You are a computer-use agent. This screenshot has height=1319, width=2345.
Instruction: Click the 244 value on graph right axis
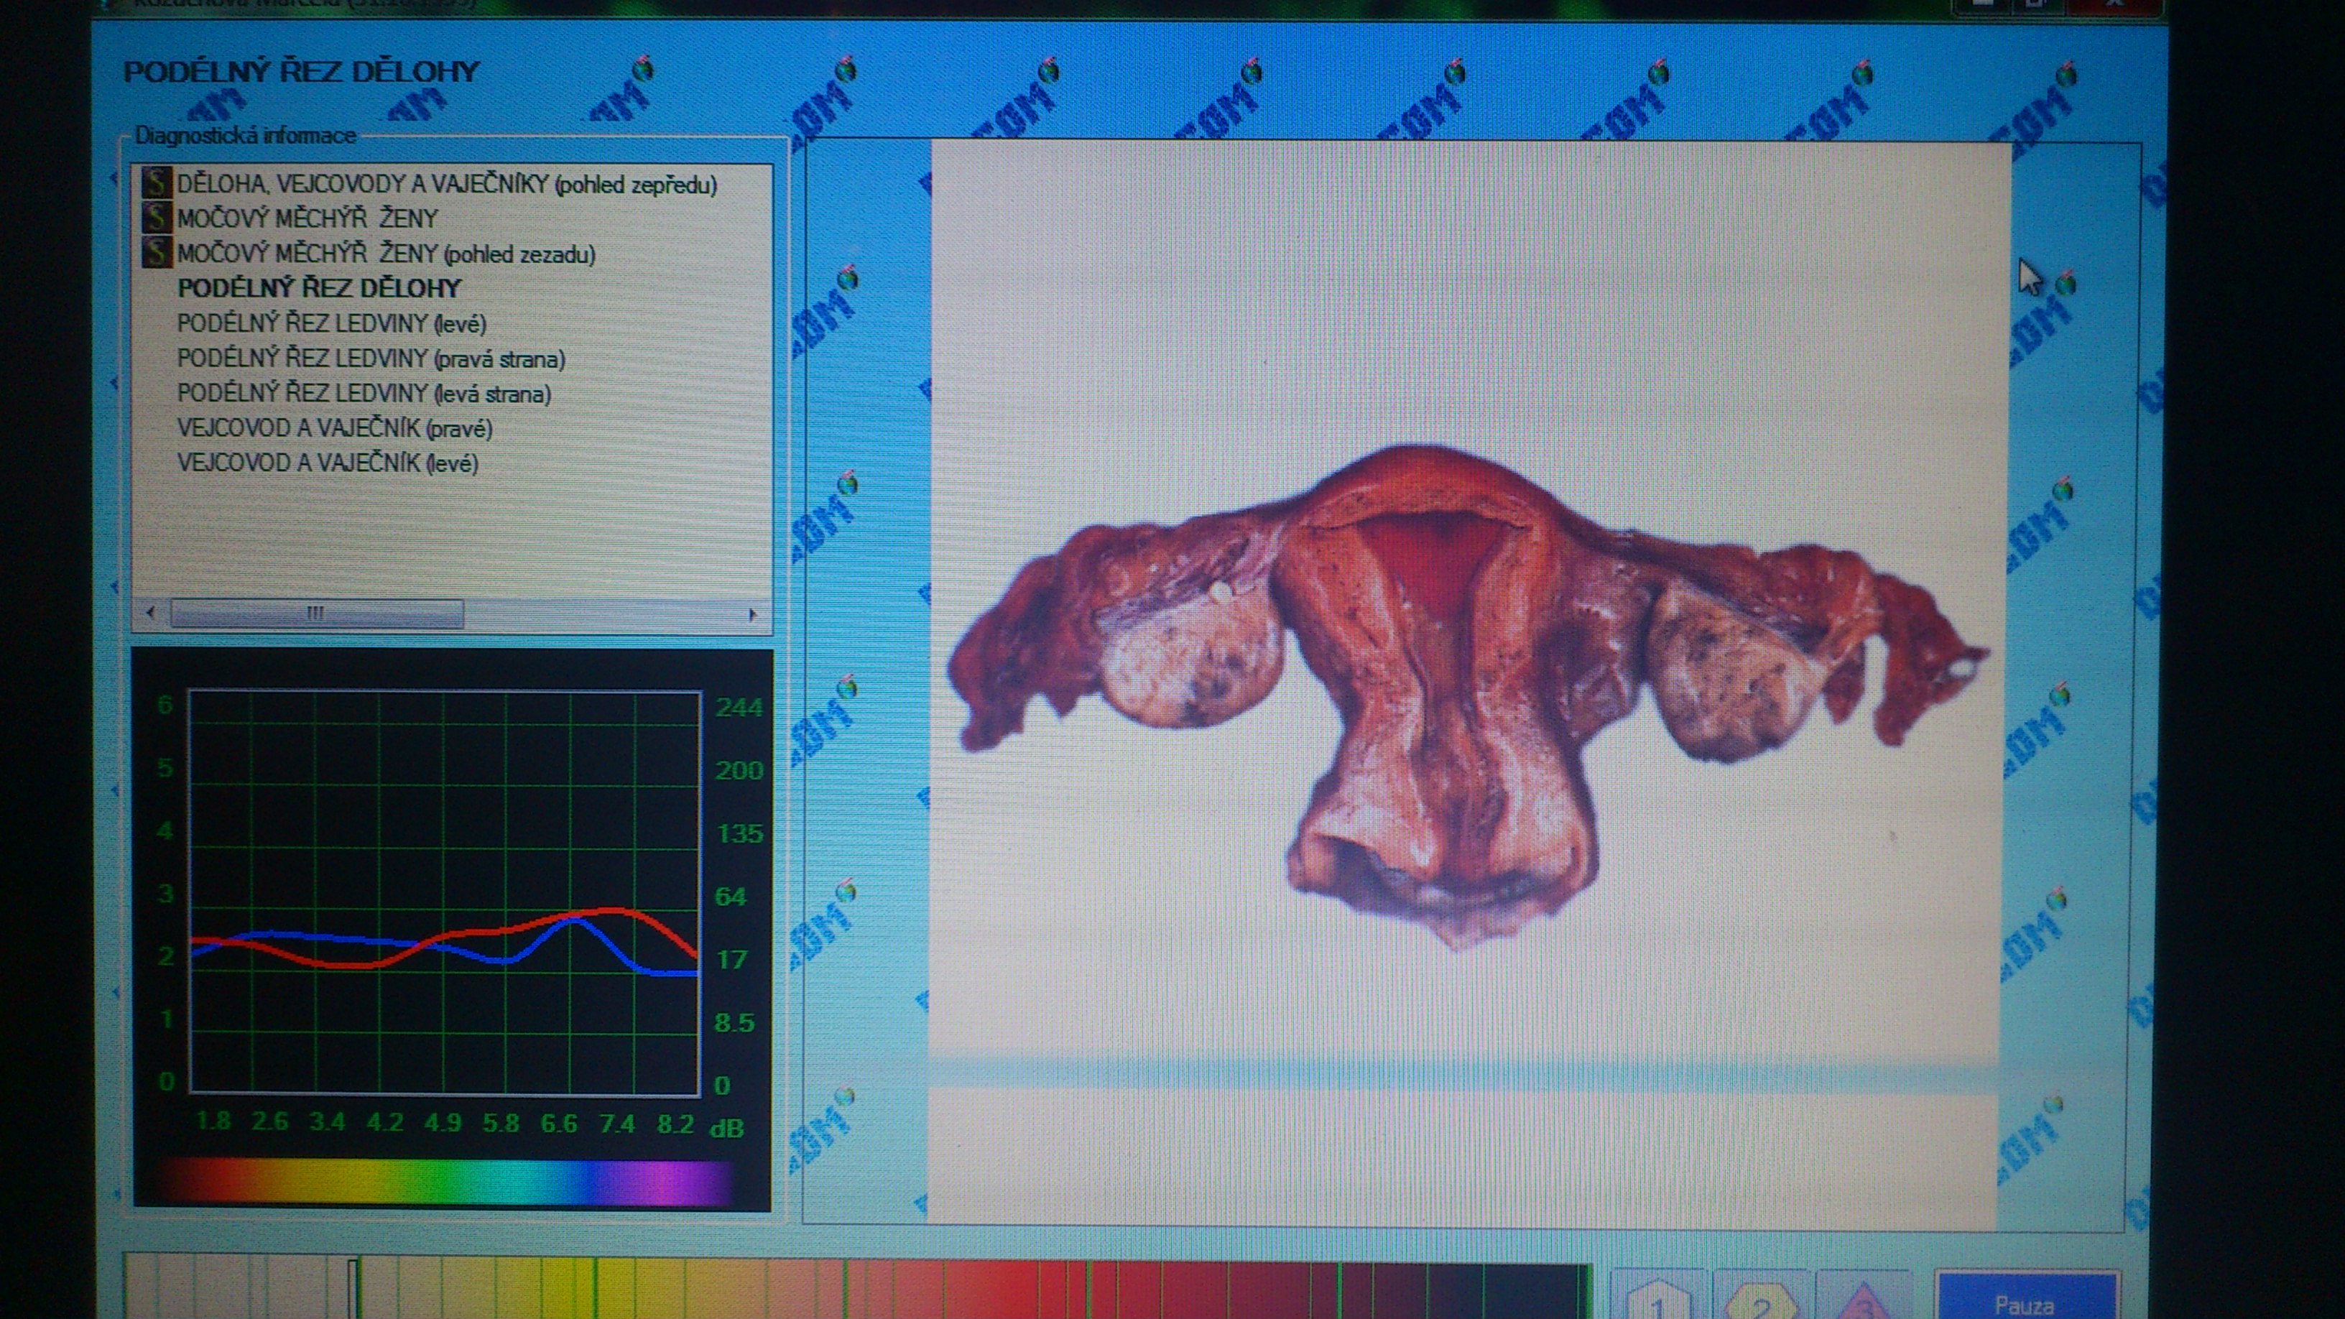tap(739, 708)
